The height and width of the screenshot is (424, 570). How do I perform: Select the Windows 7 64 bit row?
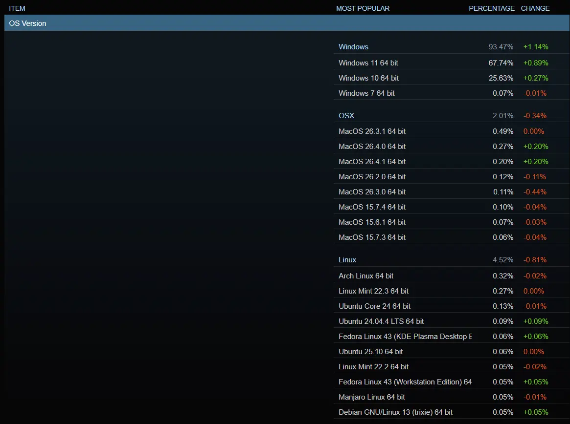pos(452,93)
